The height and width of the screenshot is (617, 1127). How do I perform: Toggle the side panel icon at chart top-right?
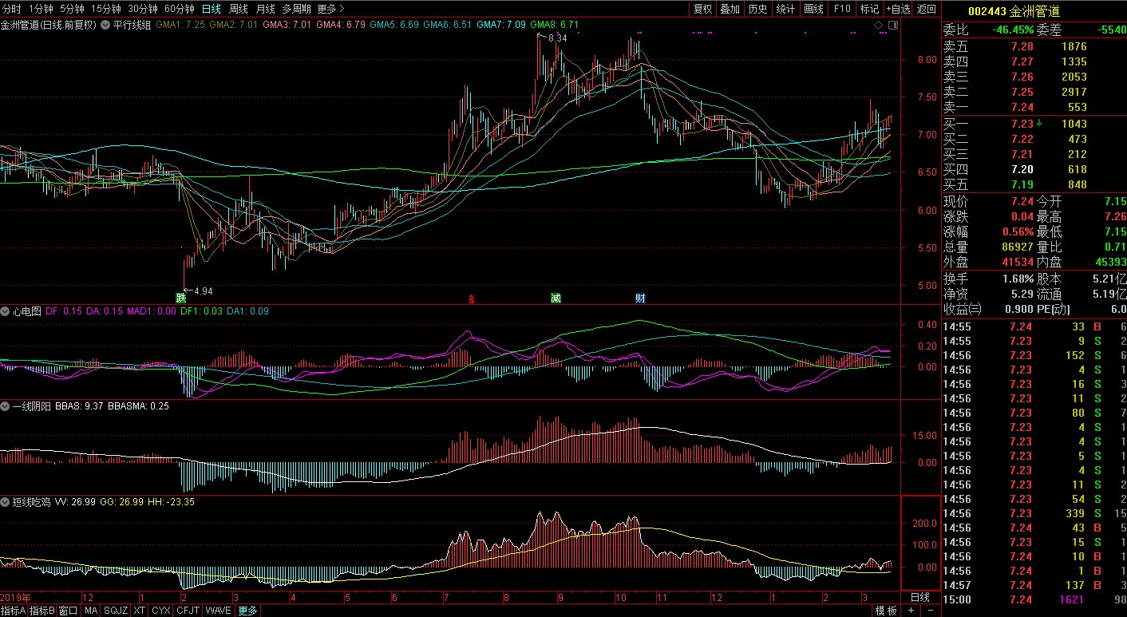coord(892,26)
